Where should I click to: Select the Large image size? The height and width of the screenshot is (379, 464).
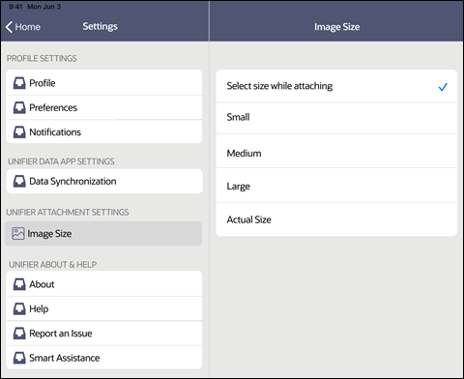[x=336, y=185]
